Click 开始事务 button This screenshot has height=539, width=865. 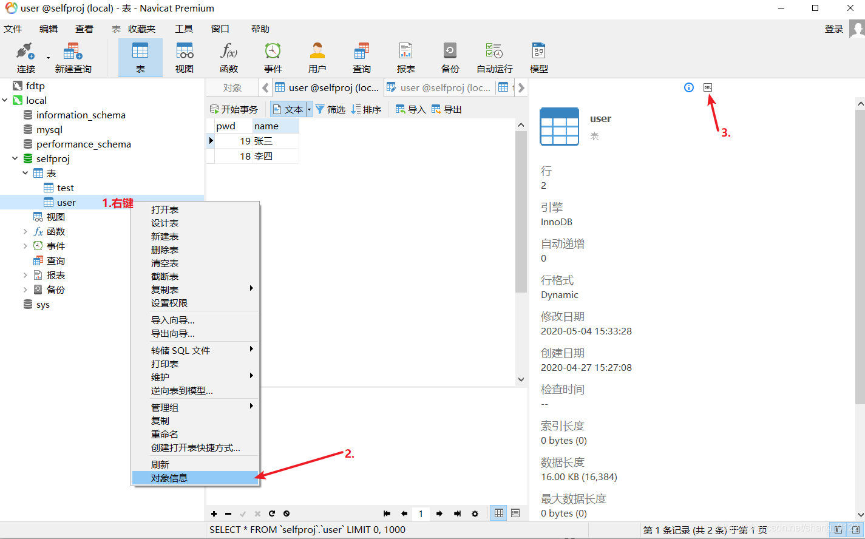click(x=234, y=109)
